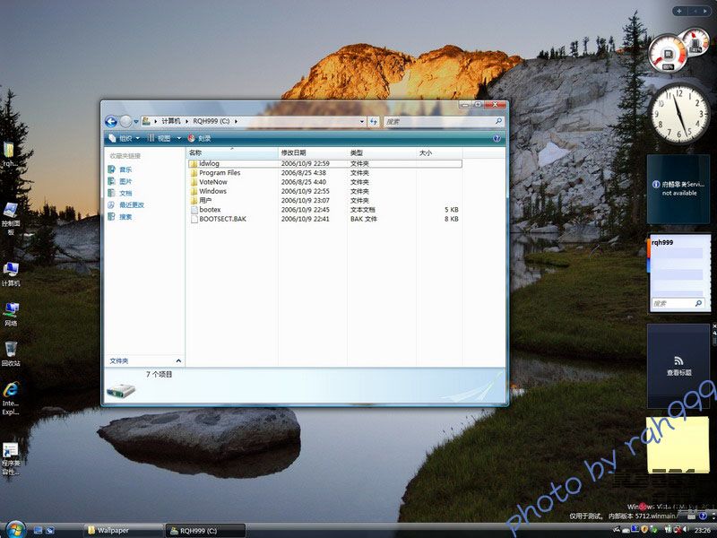The height and width of the screenshot is (538, 717).
Task: Click the 刻录 (Burn) toolbar button
Action: [199, 138]
